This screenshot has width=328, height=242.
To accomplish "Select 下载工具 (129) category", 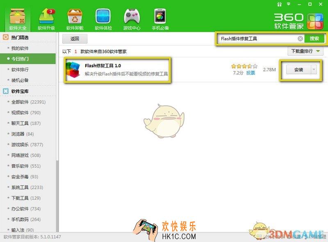I will (x=28, y=198).
